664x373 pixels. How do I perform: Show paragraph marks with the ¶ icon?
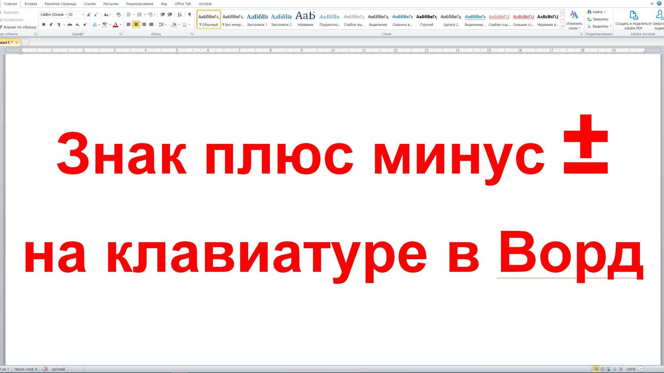(x=190, y=15)
